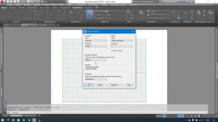Open object color wheel in Propriétés panel
The image size is (218, 122).
[149, 11]
